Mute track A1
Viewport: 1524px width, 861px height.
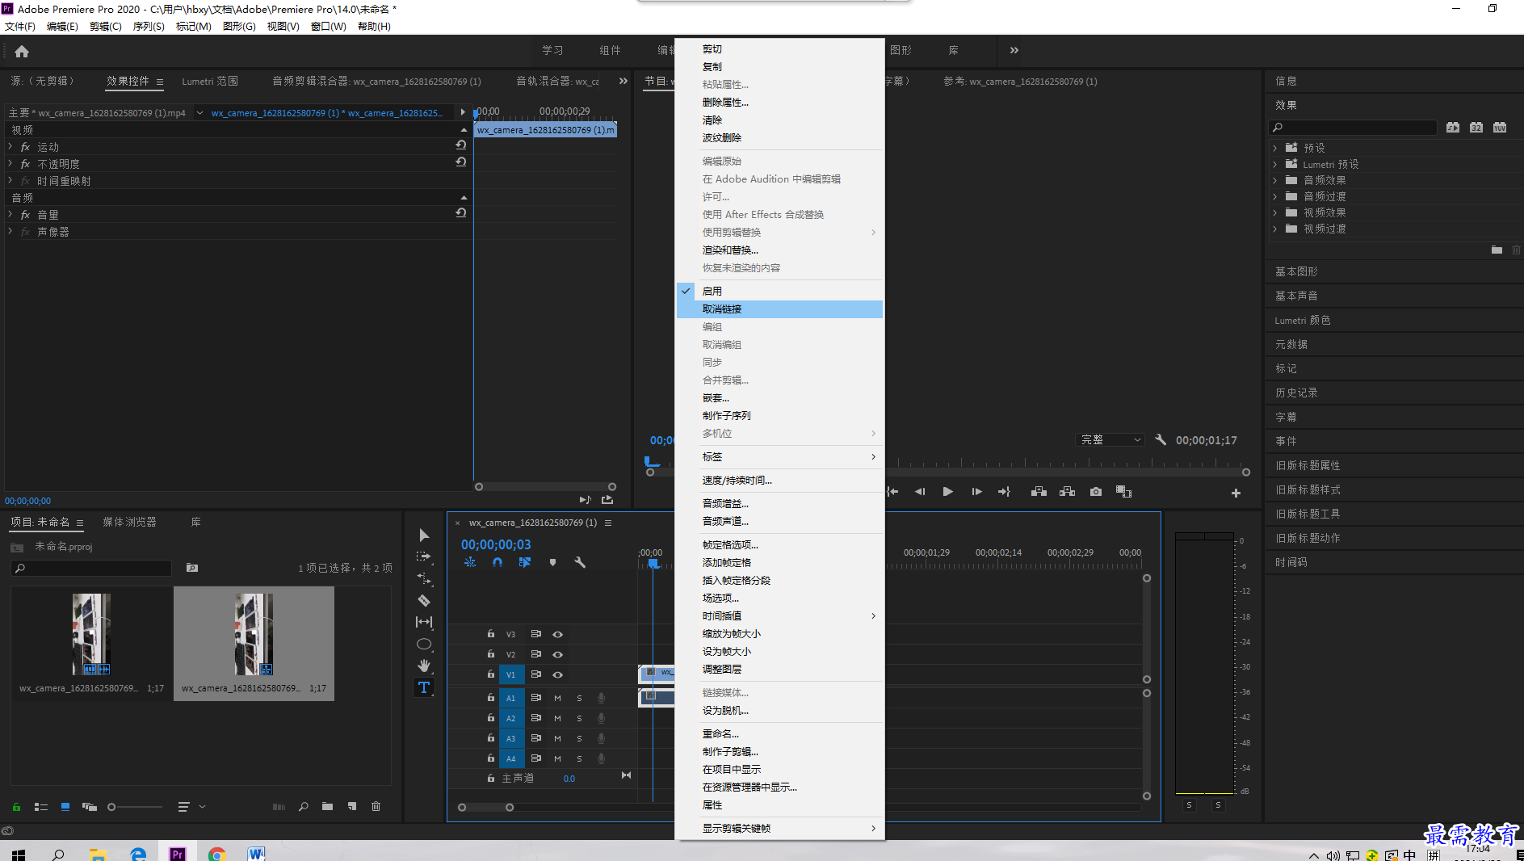pos(557,698)
